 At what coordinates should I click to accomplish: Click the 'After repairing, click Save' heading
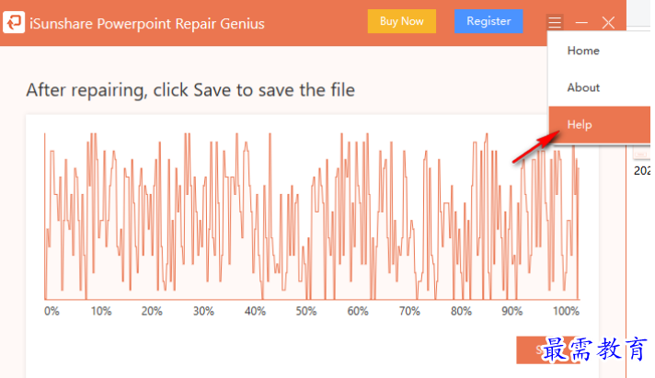tap(190, 90)
